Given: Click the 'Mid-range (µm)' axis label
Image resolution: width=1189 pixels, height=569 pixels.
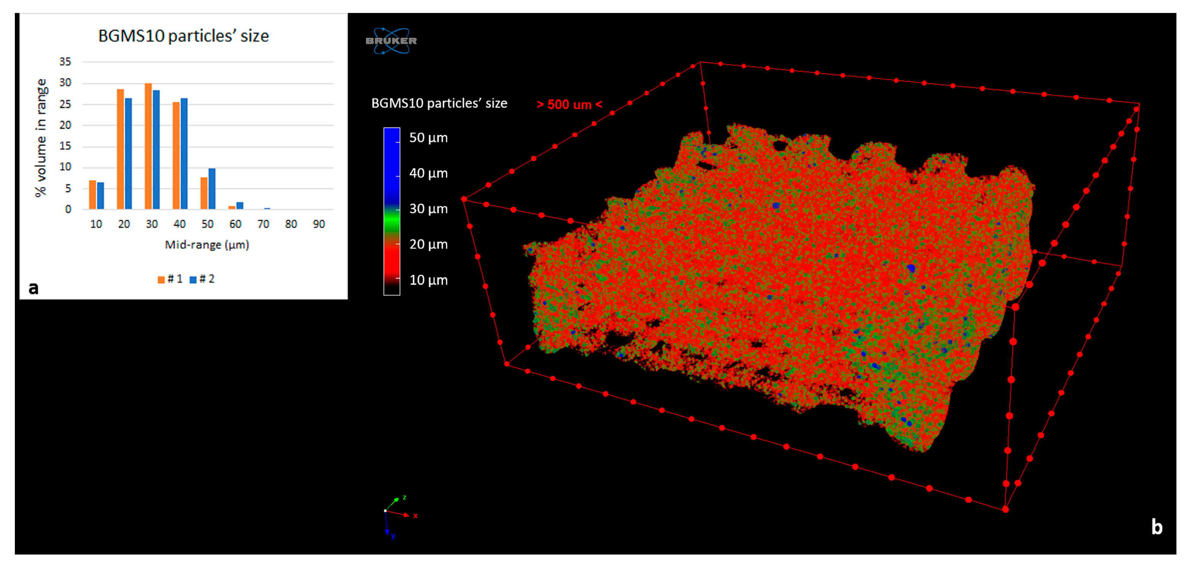Looking at the screenshot, I should click(208, 245).
